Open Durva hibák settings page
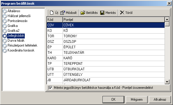 tap(16, 40)
